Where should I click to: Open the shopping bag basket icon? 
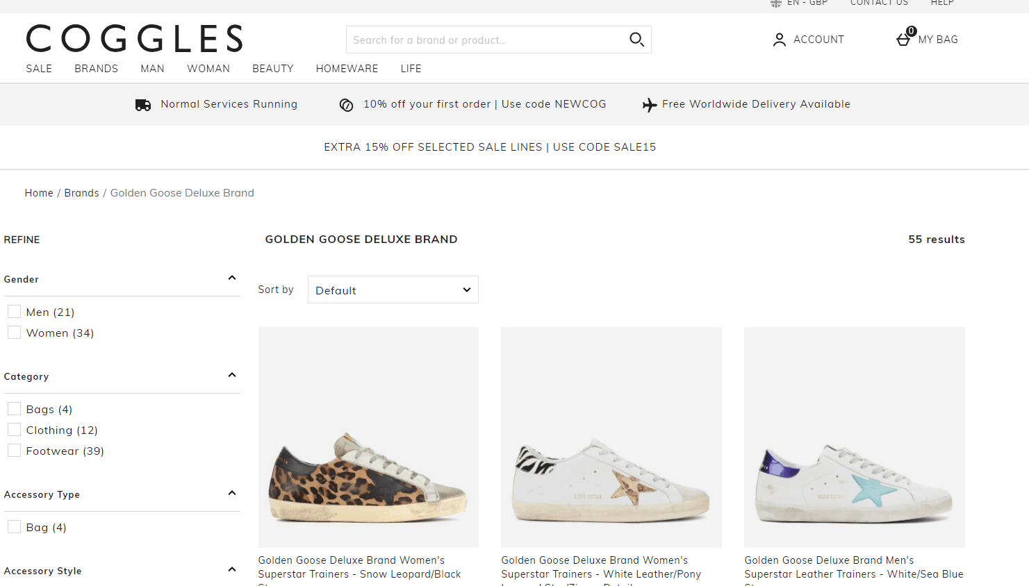click(903, 40)
